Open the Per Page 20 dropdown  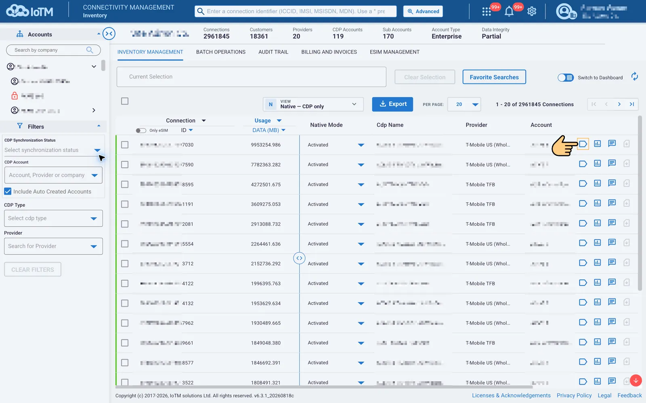[x=464, y=104]
